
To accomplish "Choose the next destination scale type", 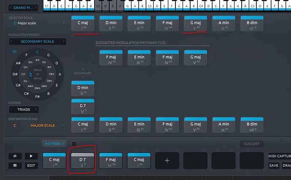I will click(x=62, y=126).
